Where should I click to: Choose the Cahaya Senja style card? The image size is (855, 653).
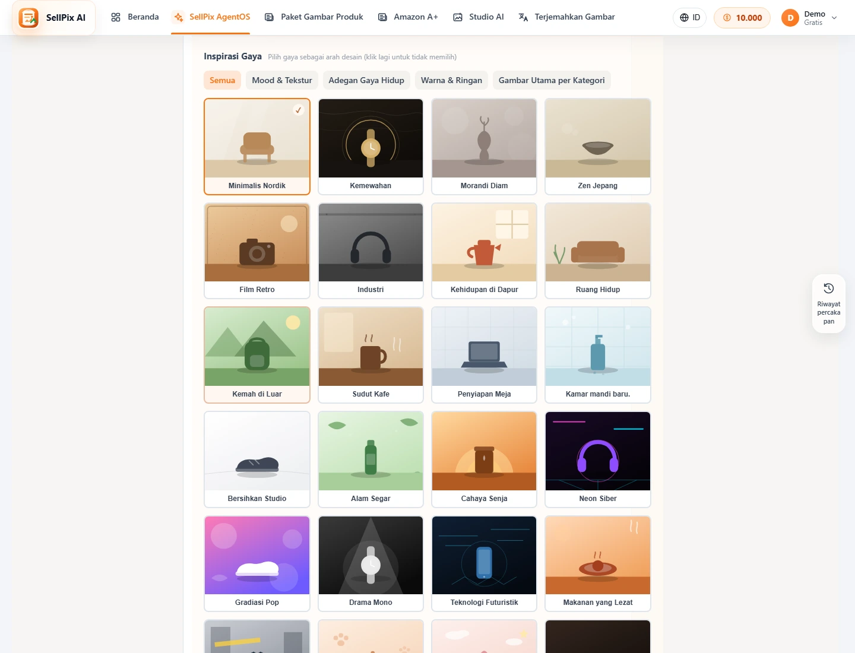(x=484, y=459)
